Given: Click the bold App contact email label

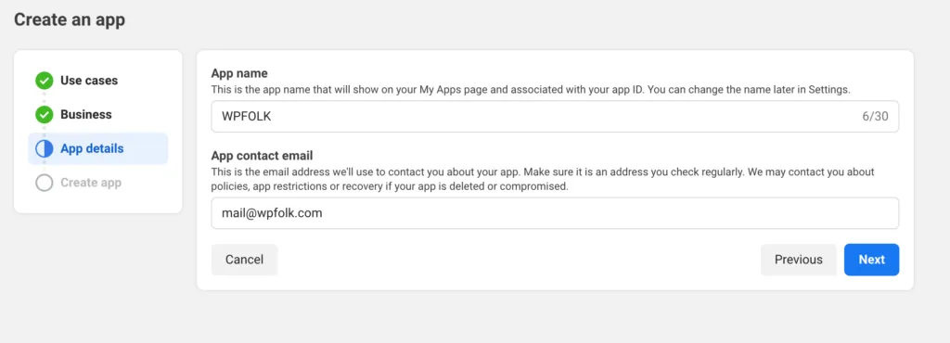Looking at the screenshot, I should 262,154.
